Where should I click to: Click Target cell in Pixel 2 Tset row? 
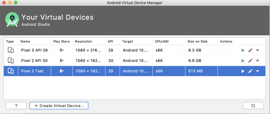tap(136, 71)
